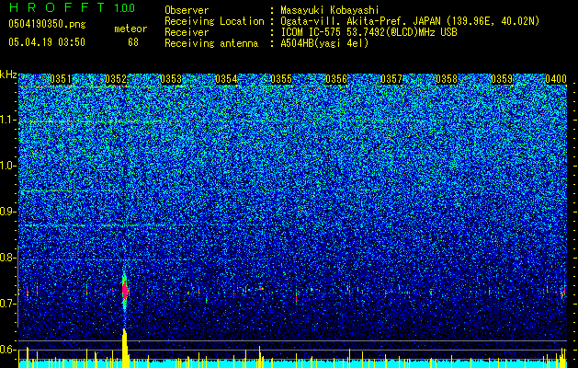Screen dimensions: 578x368
Task: Click the 0355 time marker
Action: tap(281, 79)
